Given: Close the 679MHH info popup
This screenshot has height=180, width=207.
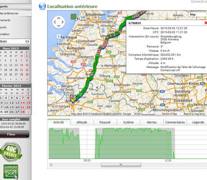Looking at the screenshot, I should tap(206, 23).
